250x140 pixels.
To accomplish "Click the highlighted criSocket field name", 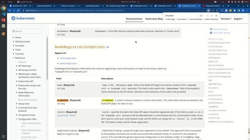I will 62,100.
